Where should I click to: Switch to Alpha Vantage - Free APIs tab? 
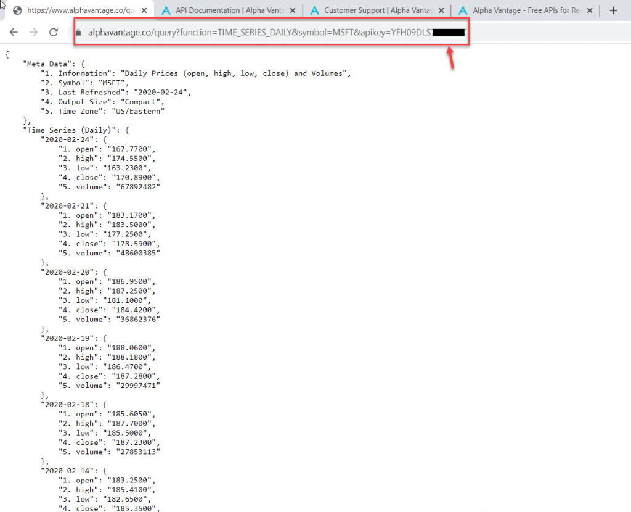[x=526, y=10]
